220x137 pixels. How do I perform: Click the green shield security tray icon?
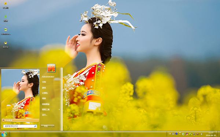[x=183, y=134]
